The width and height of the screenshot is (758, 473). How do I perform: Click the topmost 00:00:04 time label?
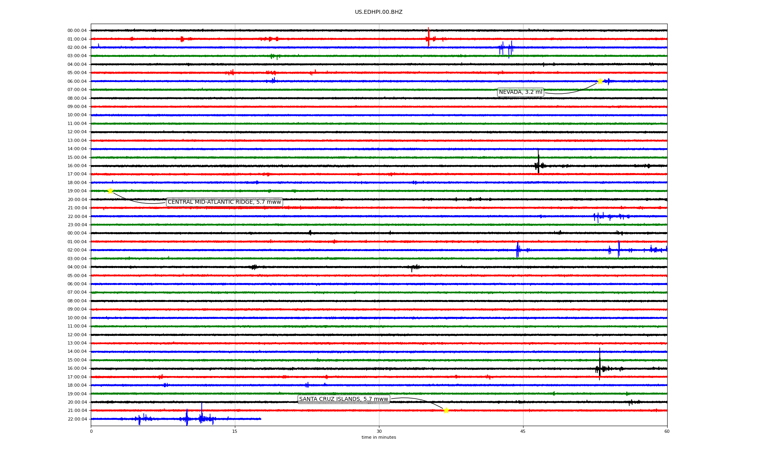coord(77,31)
